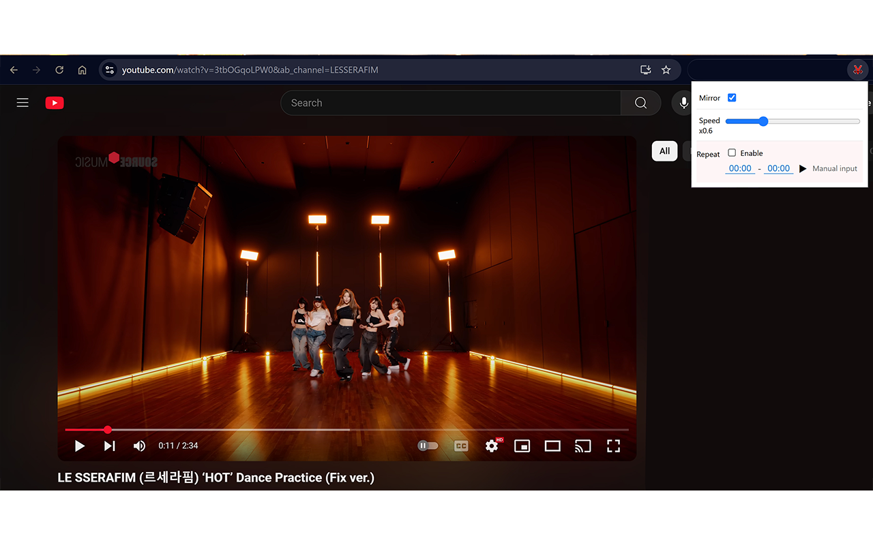The height and width of the screenshot is (545, 873).
Task: Click the YouTube Search input box
Action: [451, 103]
